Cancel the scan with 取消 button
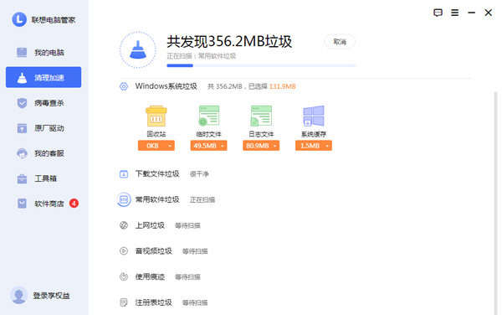Viewport: 502px width, 315px height. coord(340,42)
